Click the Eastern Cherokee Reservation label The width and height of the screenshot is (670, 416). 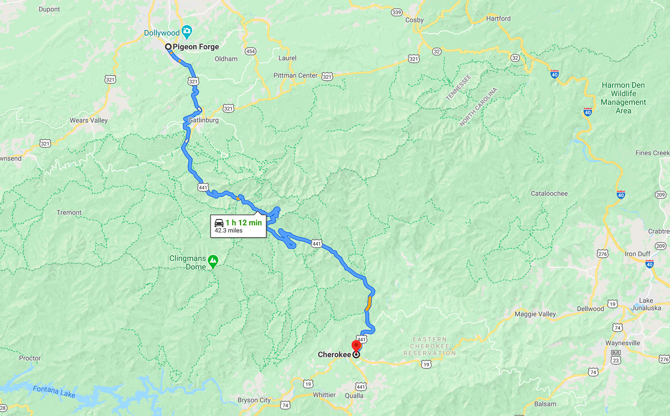coord(429,346)
